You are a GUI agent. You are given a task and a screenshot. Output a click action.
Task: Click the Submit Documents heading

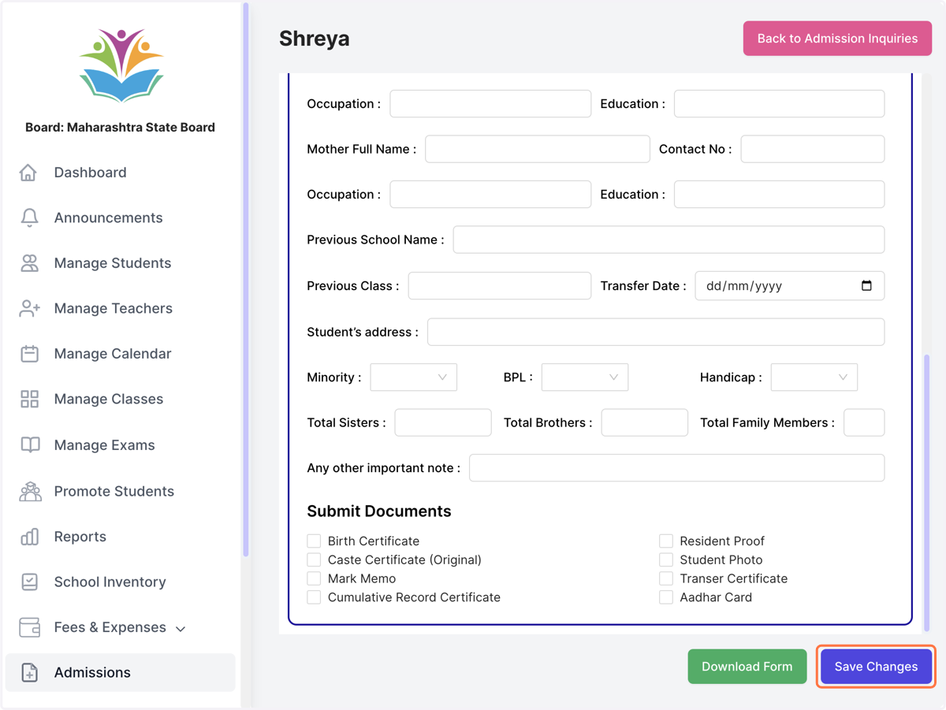coord(379,511)
